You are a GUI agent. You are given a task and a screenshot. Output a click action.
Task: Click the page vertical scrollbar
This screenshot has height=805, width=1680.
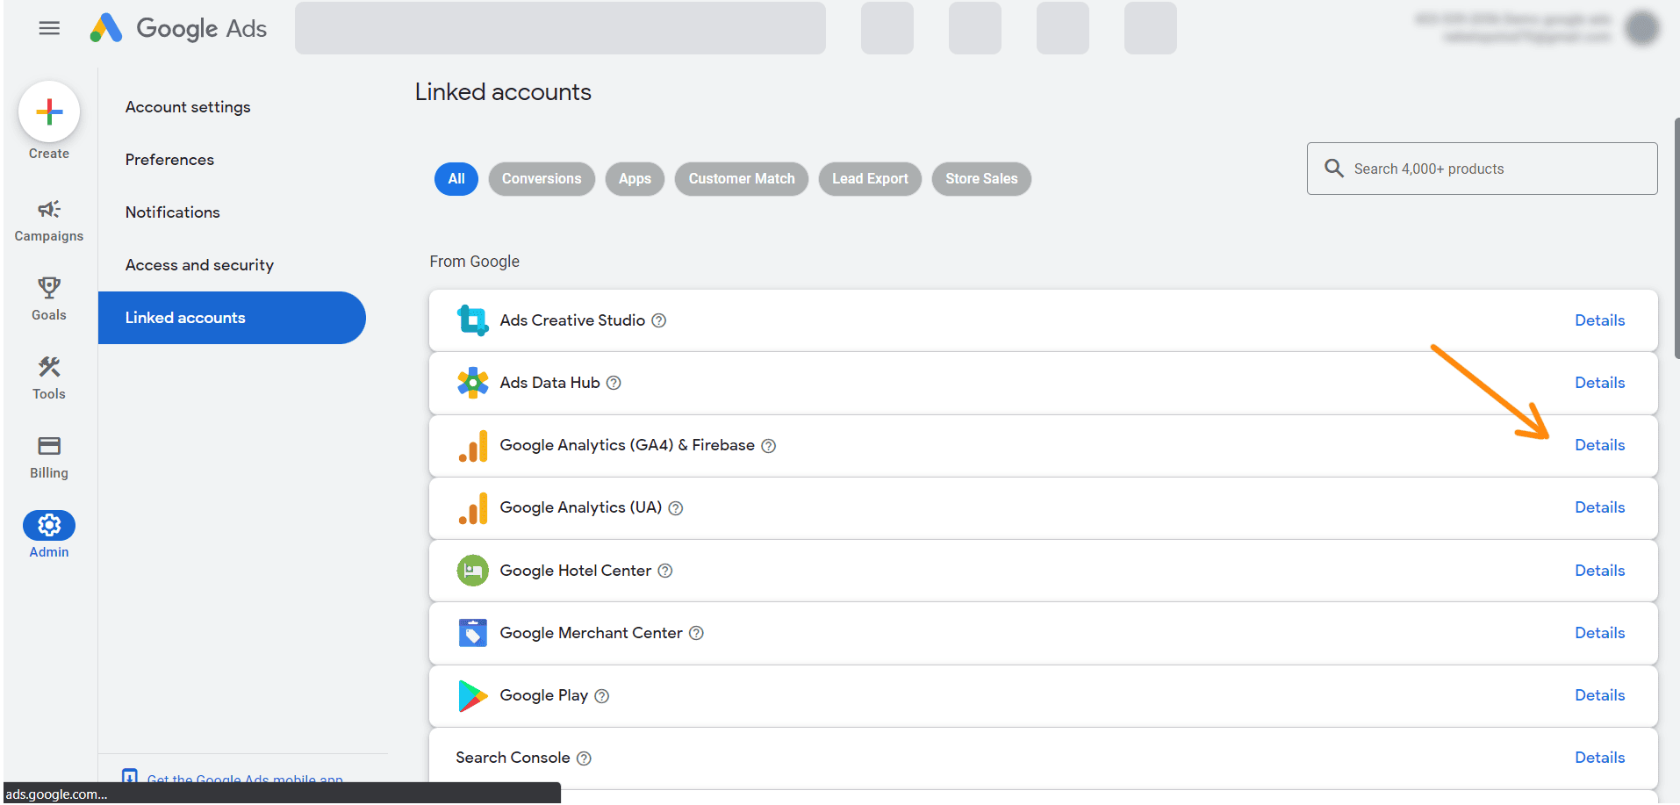(1676, 239)
